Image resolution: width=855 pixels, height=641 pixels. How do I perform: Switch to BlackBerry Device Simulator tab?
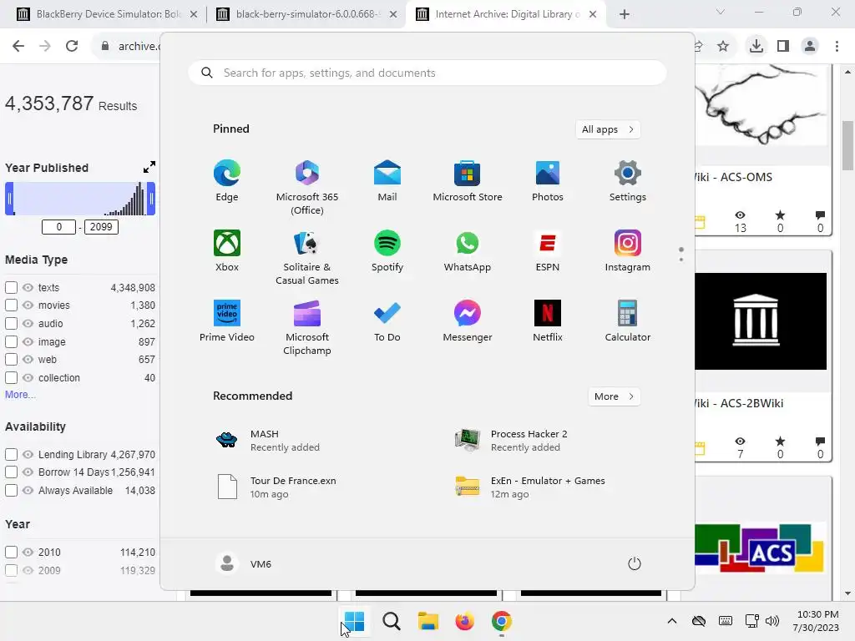[107, 14]
